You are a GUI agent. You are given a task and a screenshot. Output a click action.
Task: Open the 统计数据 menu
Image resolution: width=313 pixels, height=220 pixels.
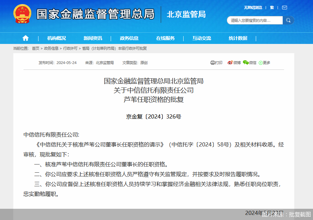(x=238, y=38)
